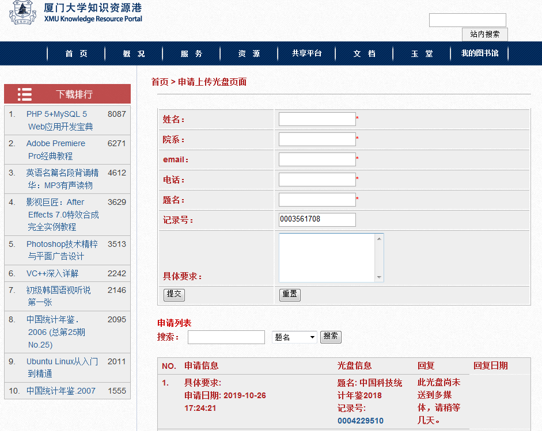The image size is (542, 431).
Task: Focus the email input field
Action: 317,159
